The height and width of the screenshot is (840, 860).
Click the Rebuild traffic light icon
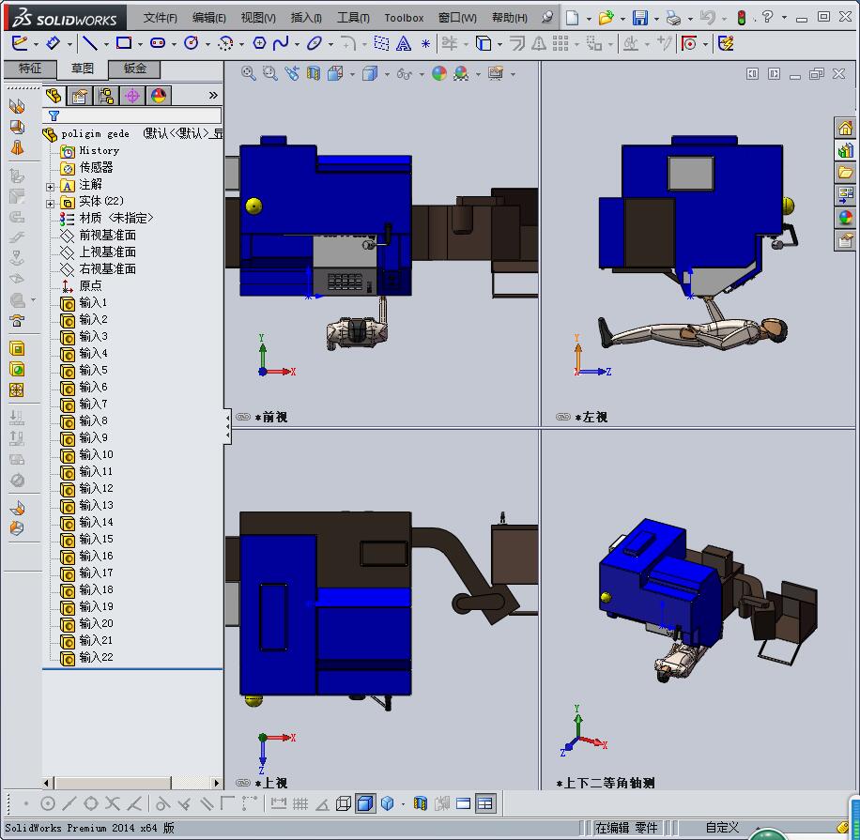coord(742,18)
